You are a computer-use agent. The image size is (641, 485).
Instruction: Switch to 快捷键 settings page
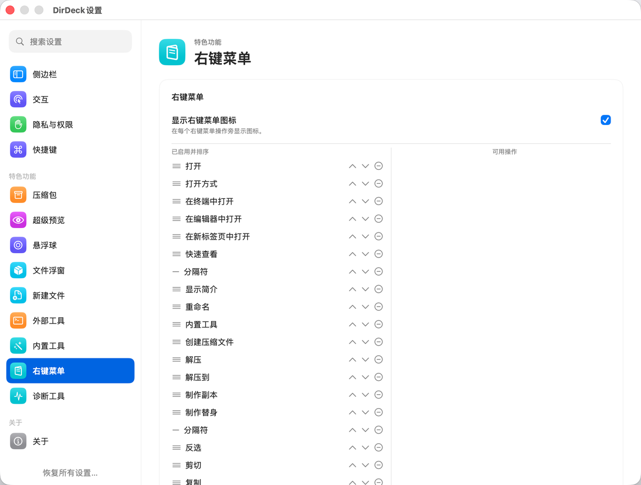click(x=70, y=150)
